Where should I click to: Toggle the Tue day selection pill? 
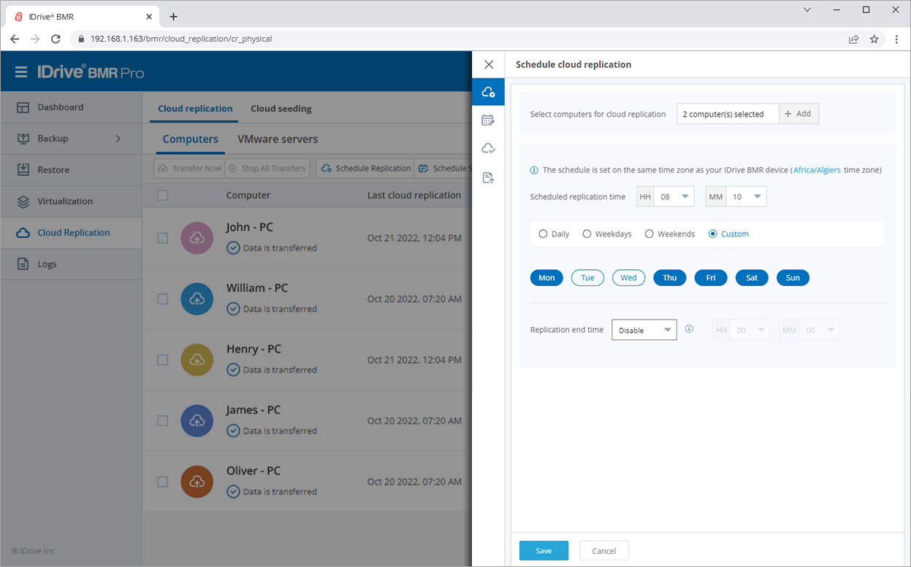pyautogui.click(x=587, y=277)
